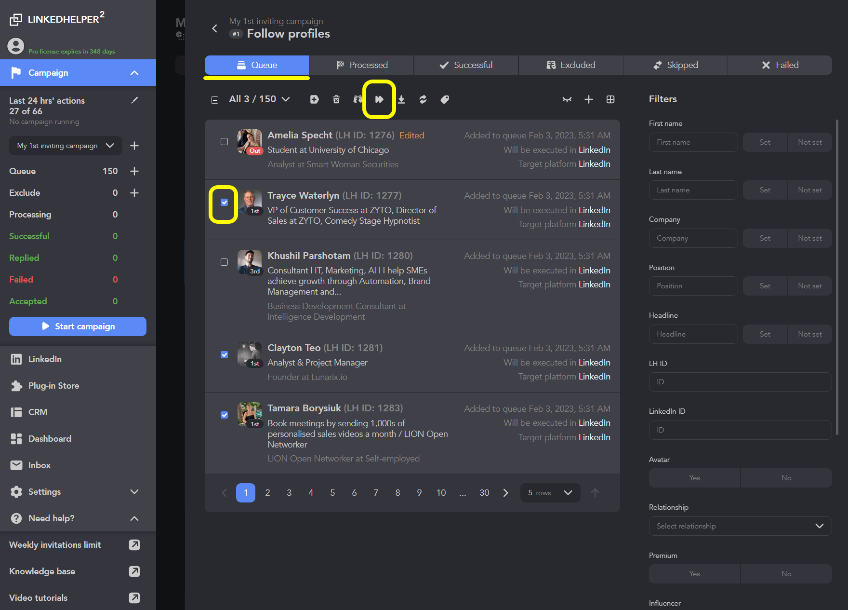Open the 5 rows per page dropdown
Screen dimensions: 848x610
click(x=550, y=493)
